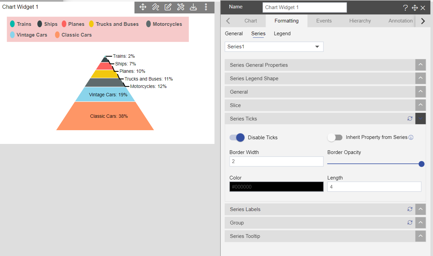Click the previous tabs left arrow
433x256 pixels.
pos(228,21)
